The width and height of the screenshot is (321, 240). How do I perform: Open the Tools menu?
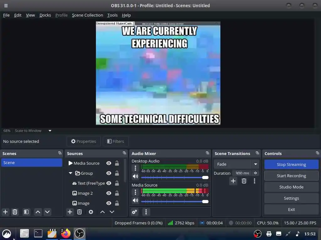coord(113,15)
